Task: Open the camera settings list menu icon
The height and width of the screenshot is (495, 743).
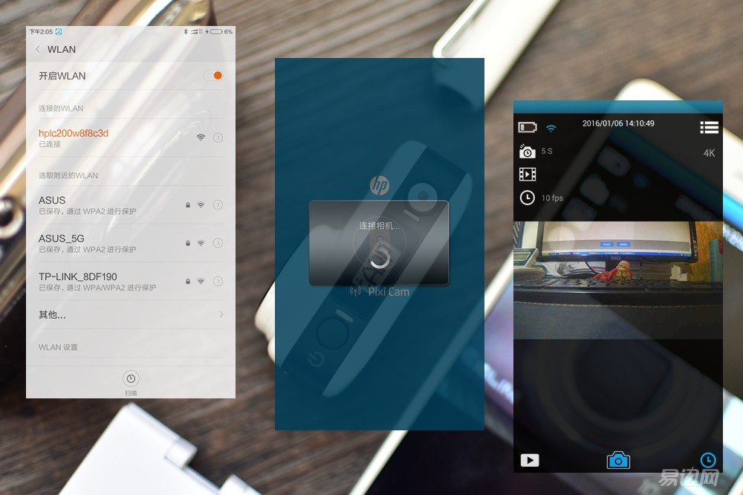Action: click(709, 127)
